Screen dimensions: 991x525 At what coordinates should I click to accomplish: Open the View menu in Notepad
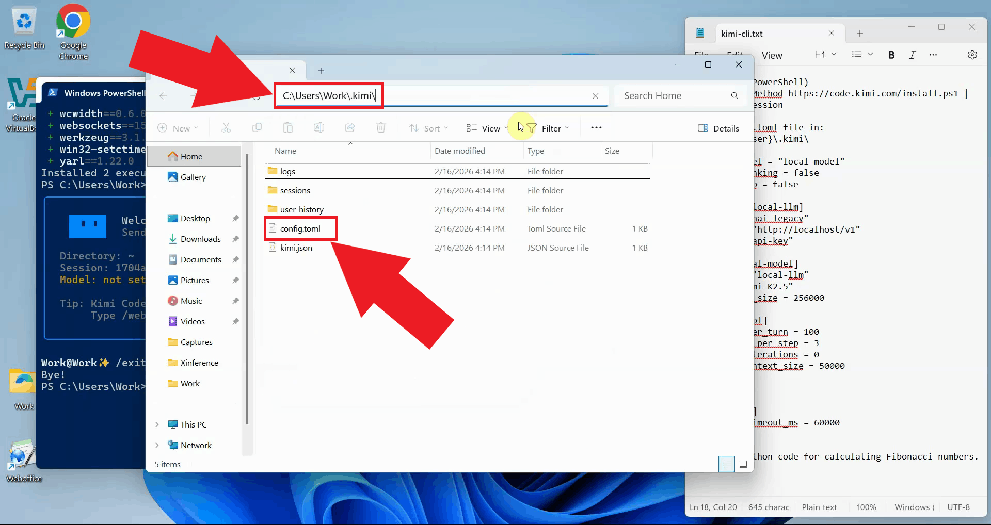pos(772,55)
